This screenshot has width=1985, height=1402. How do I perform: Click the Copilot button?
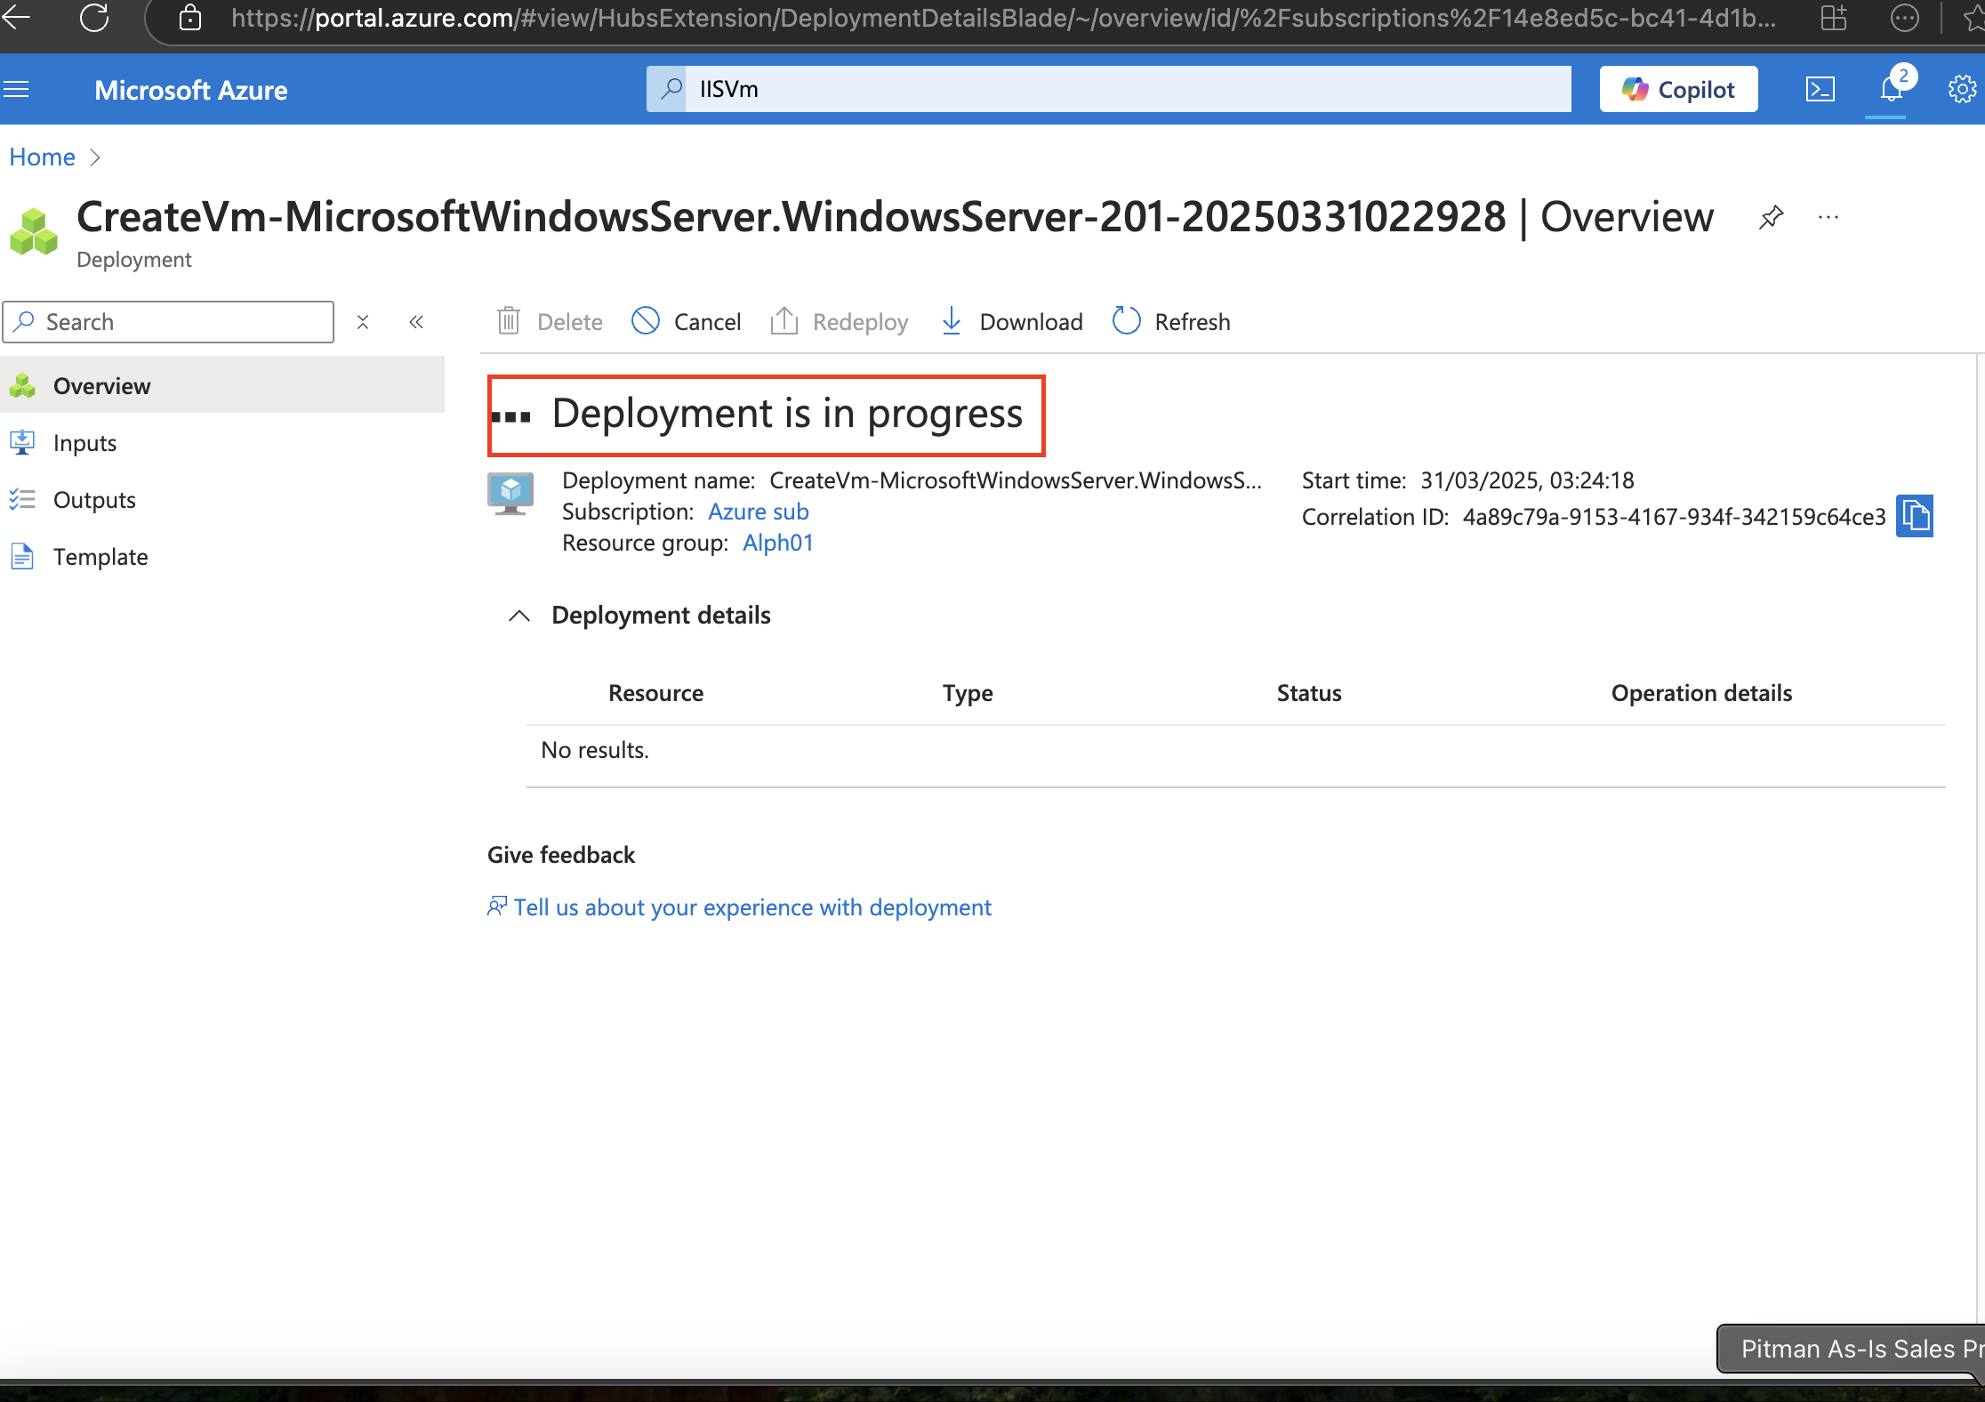(x=1678, y=89)
